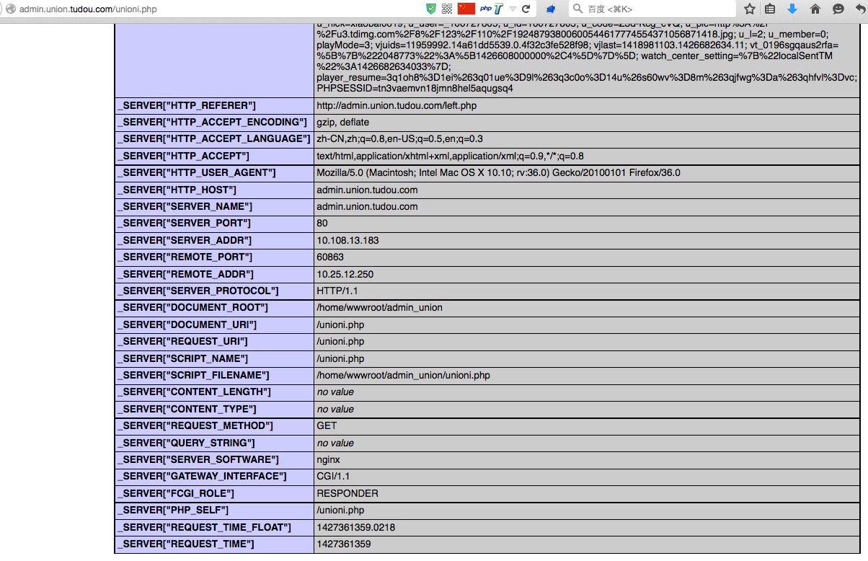Reload the current page
The height and width of the screenshot is (561, 868).
tap(526, 9)
